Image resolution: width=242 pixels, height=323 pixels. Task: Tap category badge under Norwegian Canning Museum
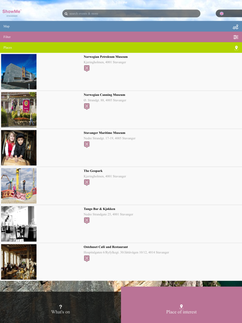click(87, 106)
